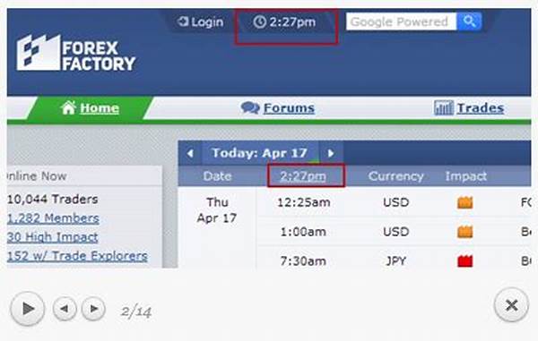Open the 30 High Impact link
This screenshot has height=341, width=538.
[53, 237]
